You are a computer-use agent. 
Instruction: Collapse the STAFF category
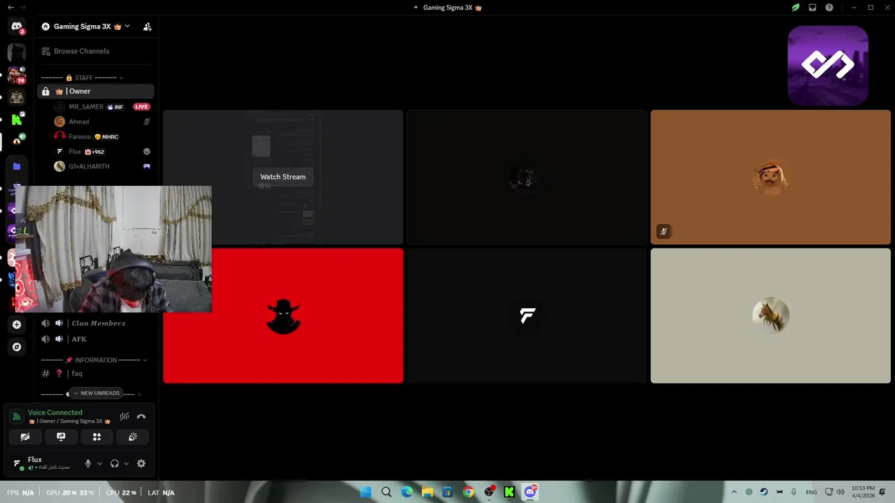click(x=83, y=78)
